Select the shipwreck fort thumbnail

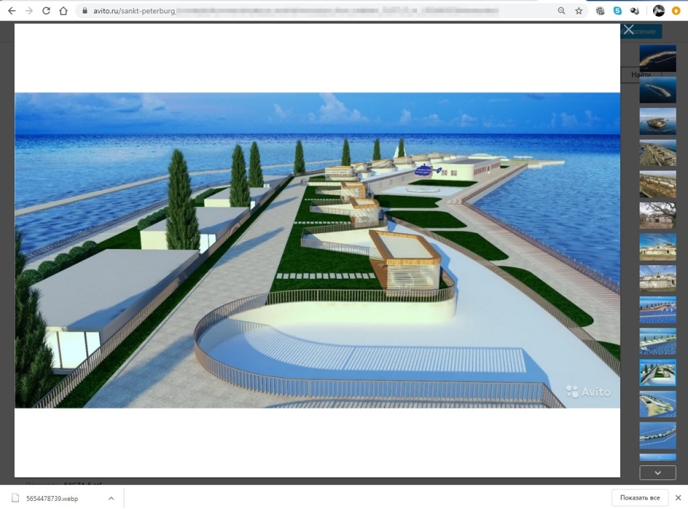point(657,122)
